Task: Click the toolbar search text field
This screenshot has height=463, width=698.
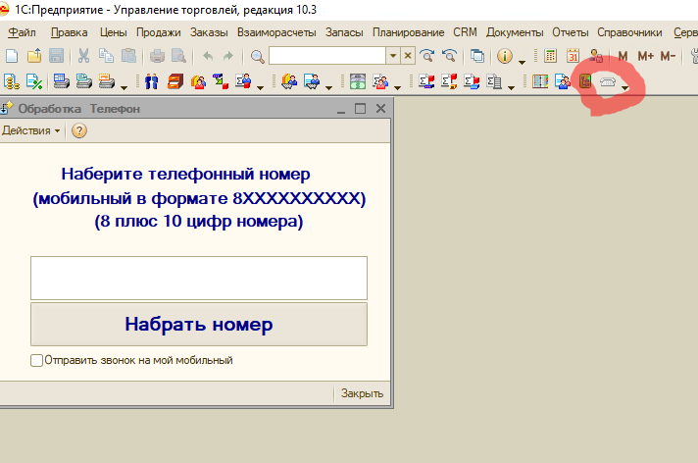Action: [x=327, y=56]
